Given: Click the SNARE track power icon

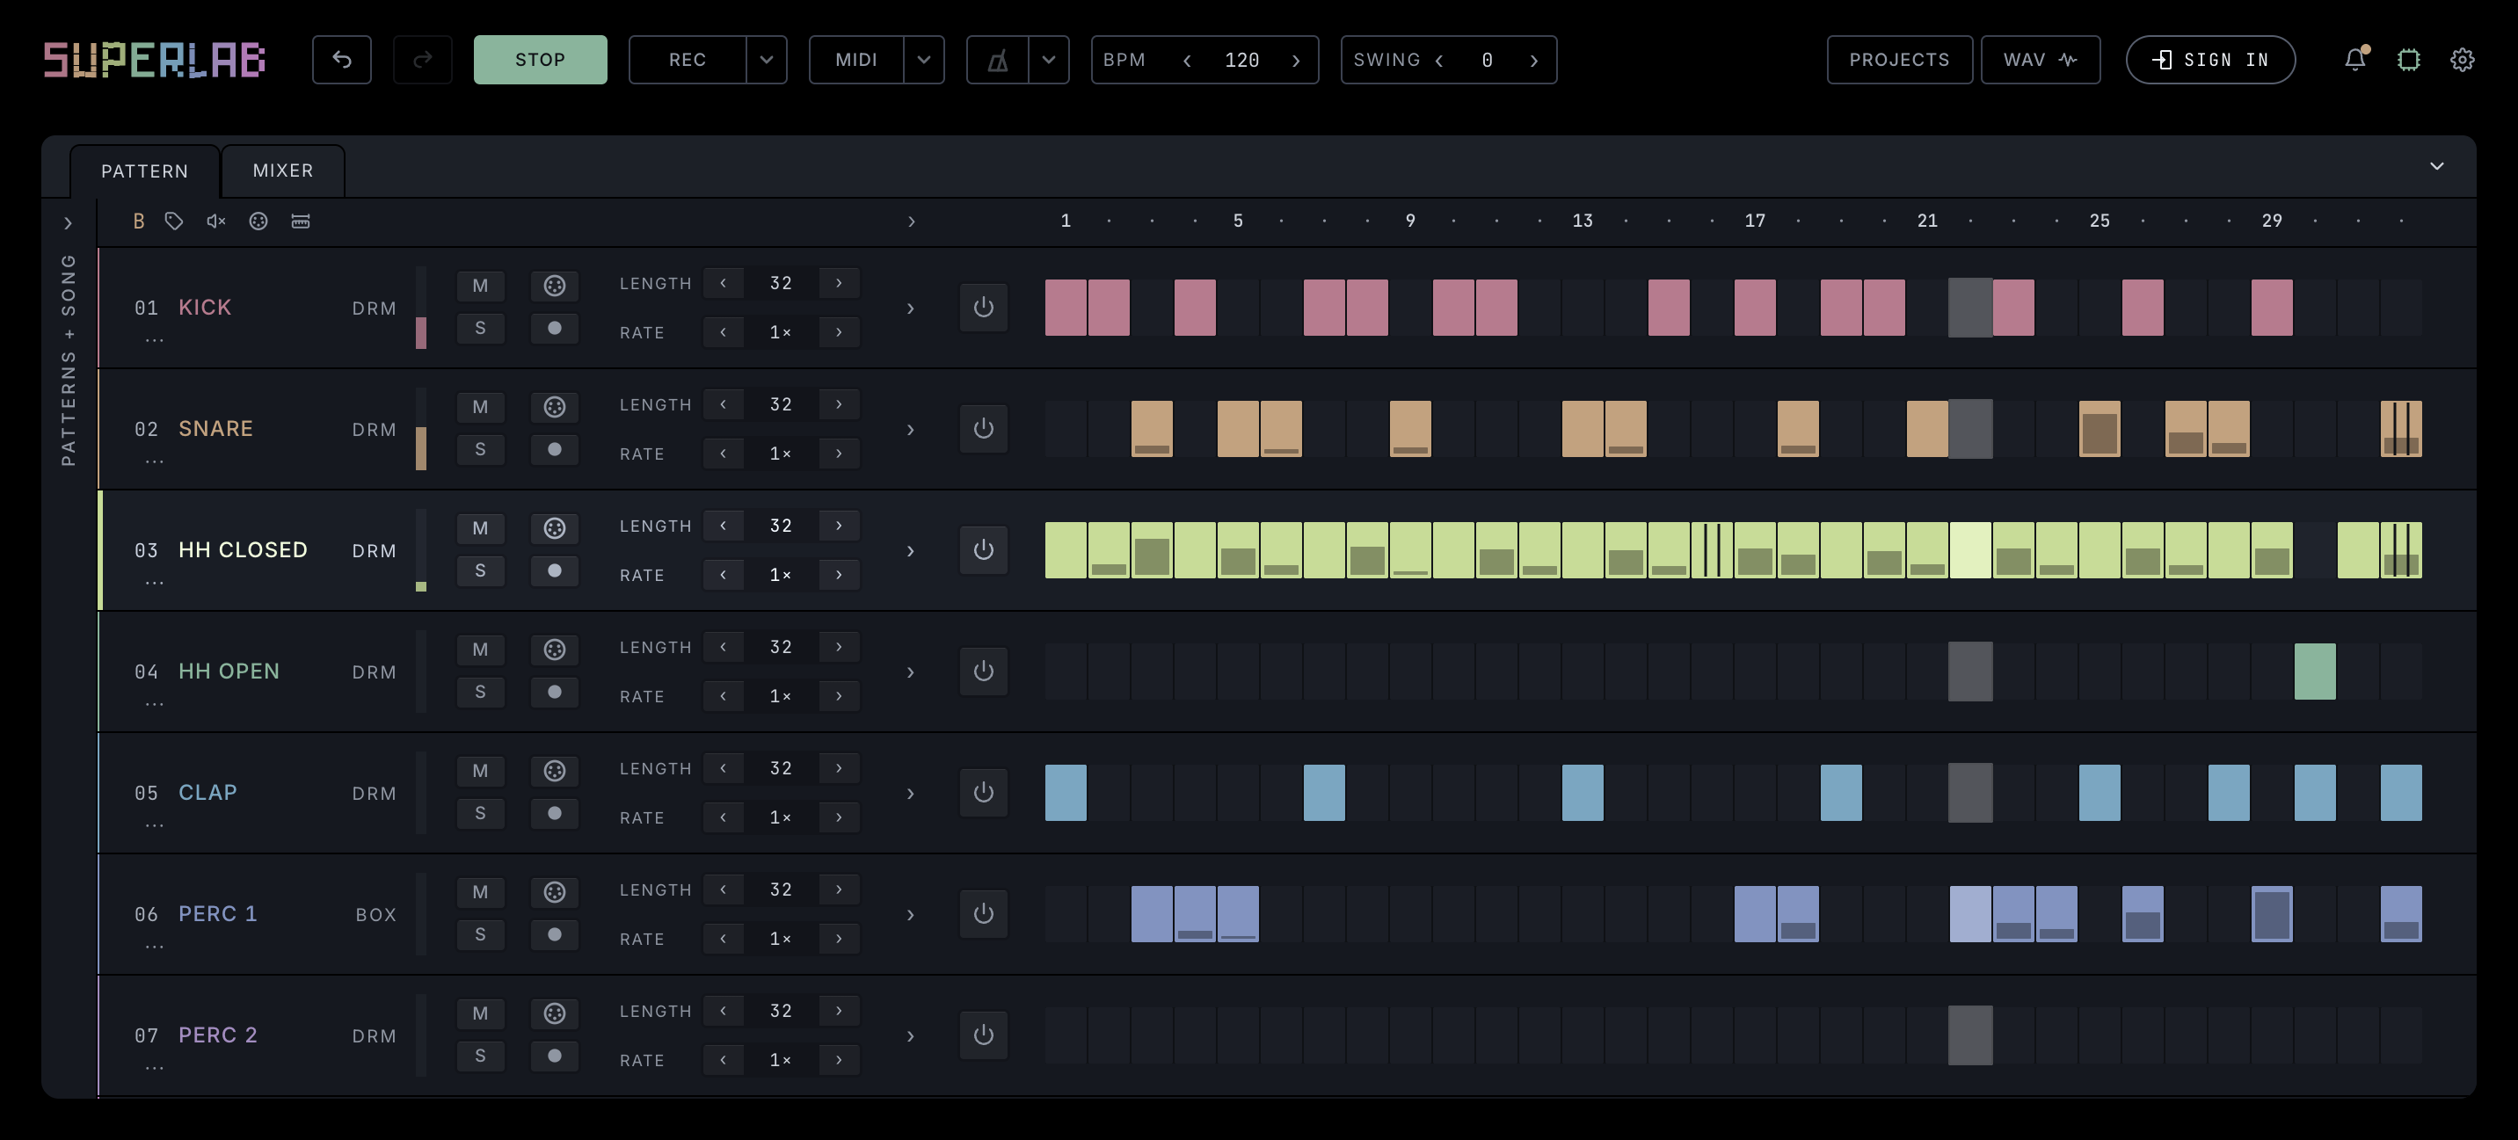Looking at the screenshot, I should [x=983, y=429].
